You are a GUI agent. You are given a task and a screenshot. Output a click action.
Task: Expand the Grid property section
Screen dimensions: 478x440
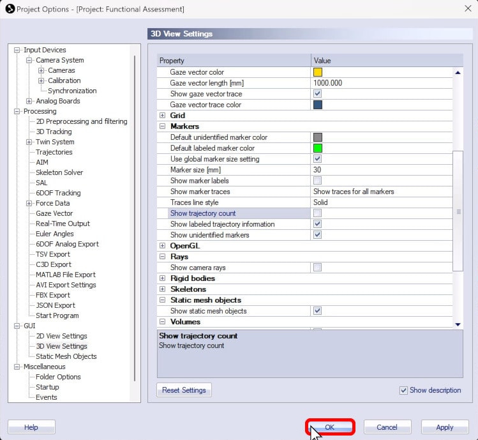tap(163, 116)
